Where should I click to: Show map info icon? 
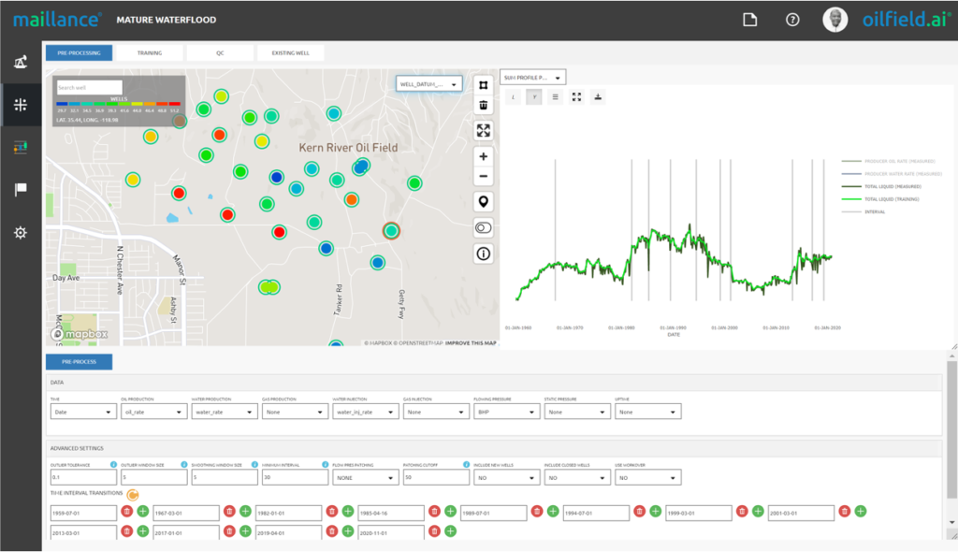(x=484, y=254)
